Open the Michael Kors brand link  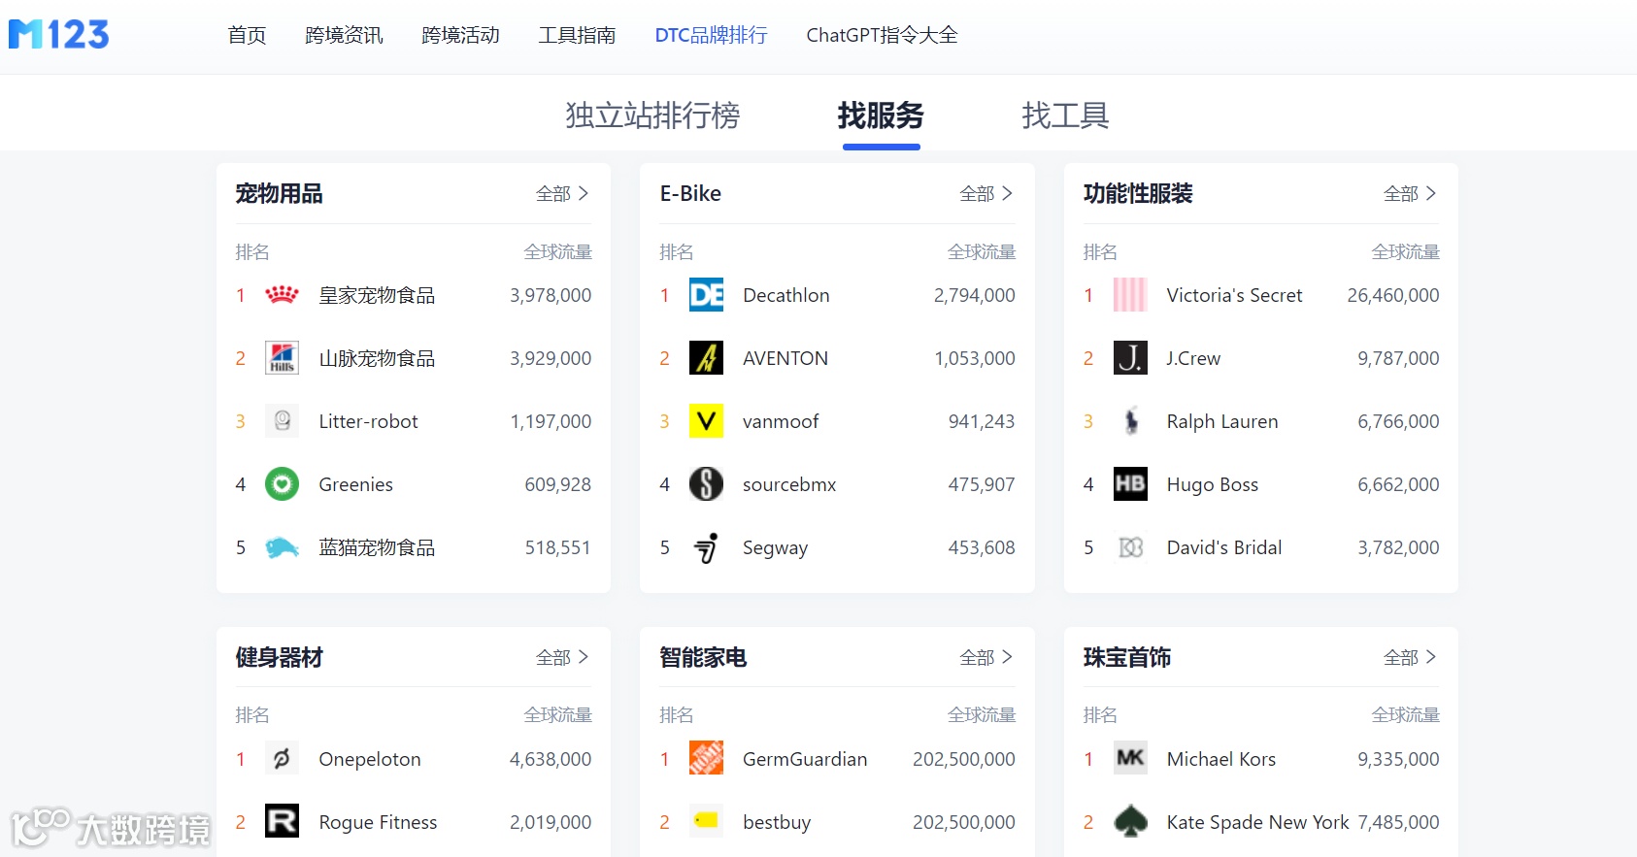[x=1221, y=759]
